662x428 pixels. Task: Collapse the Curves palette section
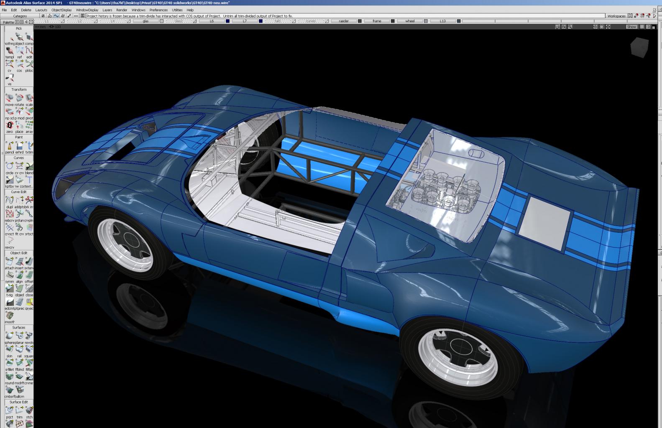point(19,158)
